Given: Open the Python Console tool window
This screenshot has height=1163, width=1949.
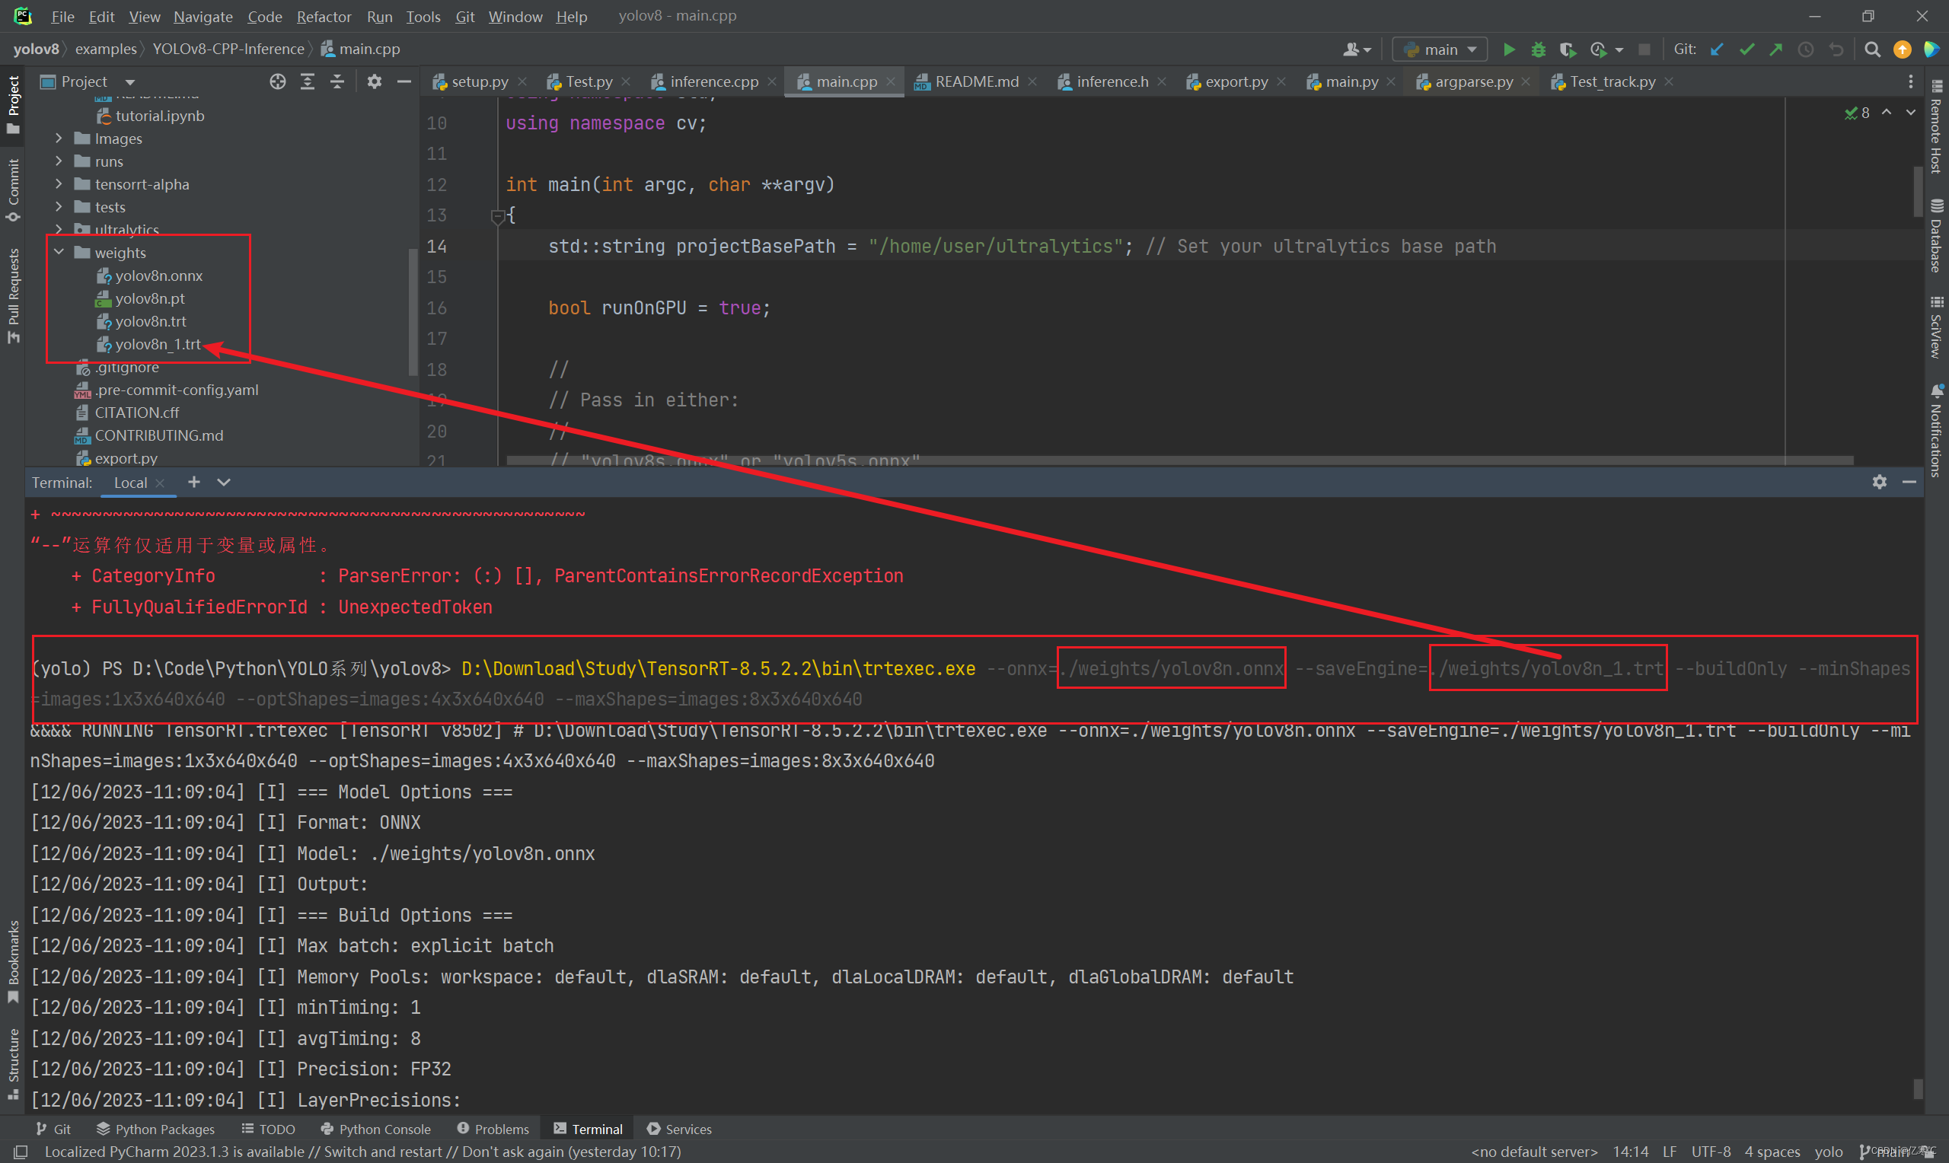Looking at the screenshot, I should click(375, 1129).
